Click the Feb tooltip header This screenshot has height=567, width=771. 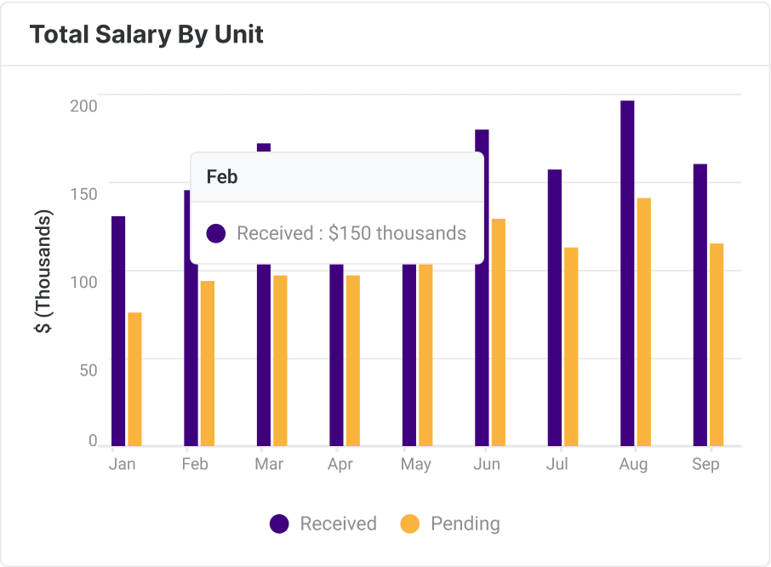click(x=337, y=177)
